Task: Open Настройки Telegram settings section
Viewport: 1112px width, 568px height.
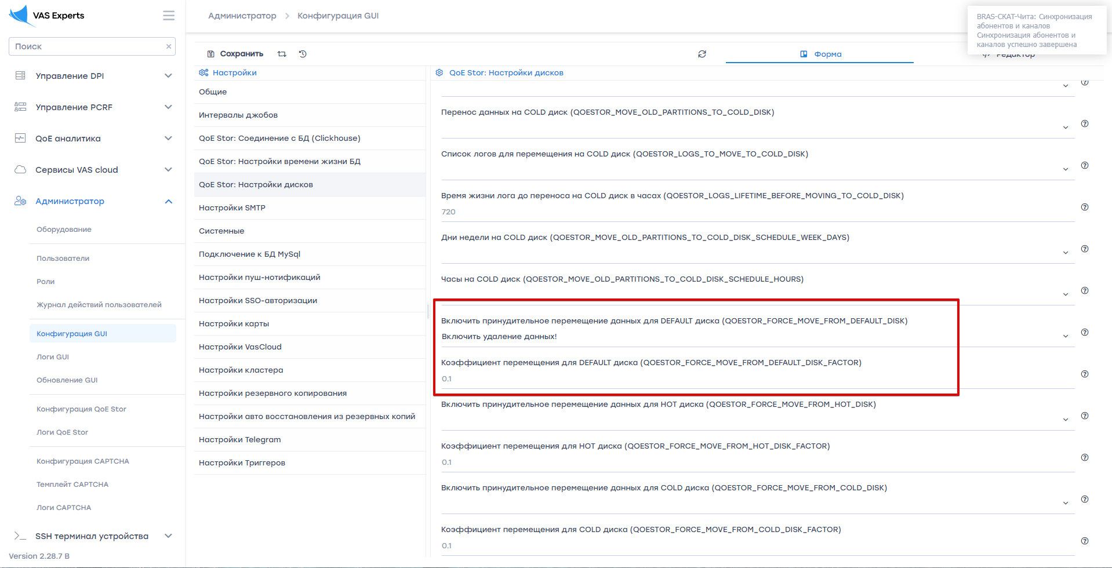Action: [239, 439]
